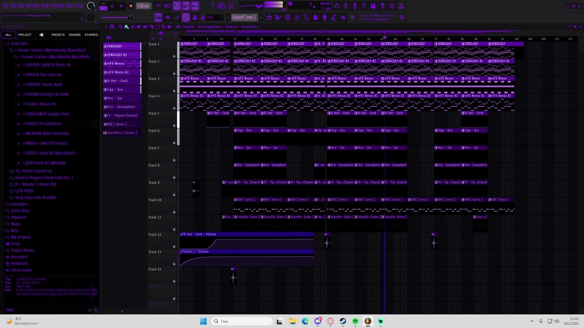584x328 pixels.
Task: Toggle loop recording icon
Action: click(195, 6)
